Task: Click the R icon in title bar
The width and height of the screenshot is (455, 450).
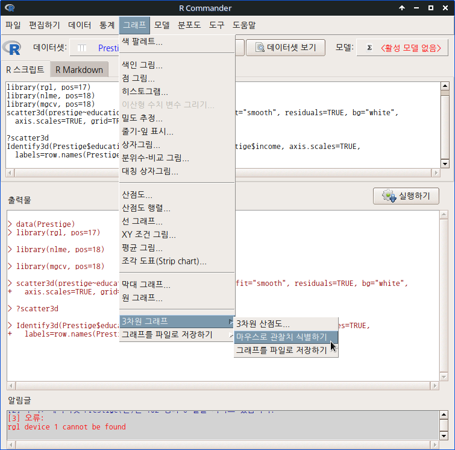Action: [x=10, y=8]
